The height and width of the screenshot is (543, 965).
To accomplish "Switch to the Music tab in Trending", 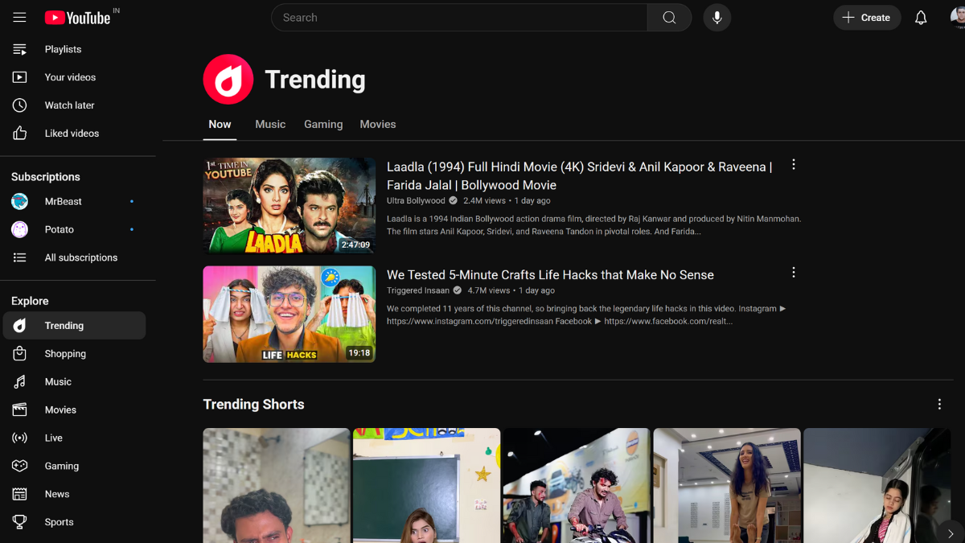I will coord(270,125).
